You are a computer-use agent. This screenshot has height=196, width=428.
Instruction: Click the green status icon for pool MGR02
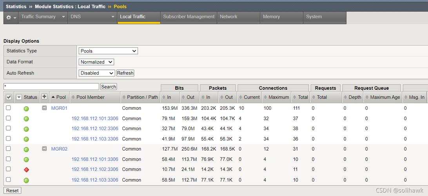click(26, 149)
